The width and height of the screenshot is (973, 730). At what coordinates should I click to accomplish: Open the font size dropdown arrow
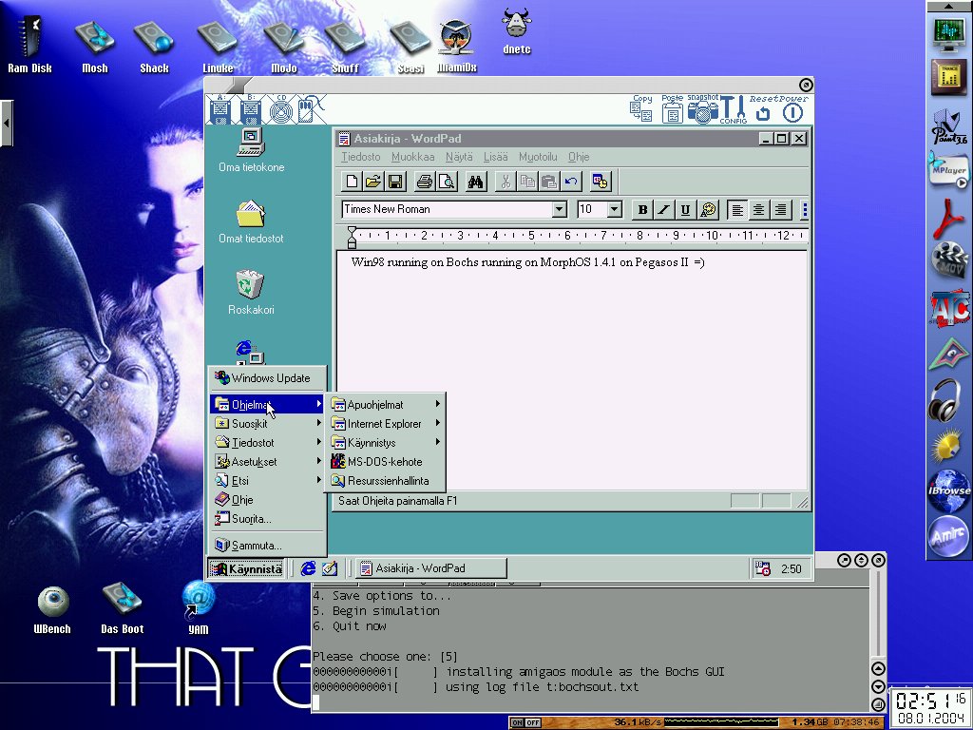614,210
